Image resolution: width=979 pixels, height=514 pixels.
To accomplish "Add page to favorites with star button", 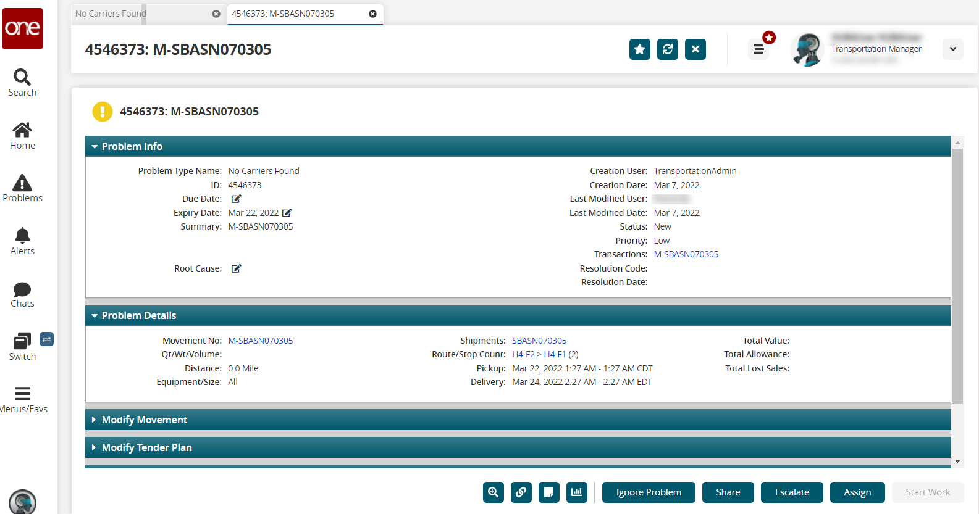I will [x=640, y=49].
